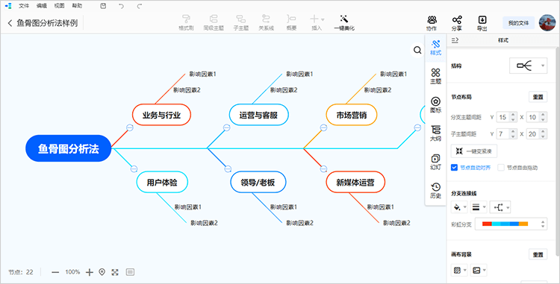The image size is (560, 284).
Task: Click the navigator panel icon in status bar
Action: tap(131, 272)
